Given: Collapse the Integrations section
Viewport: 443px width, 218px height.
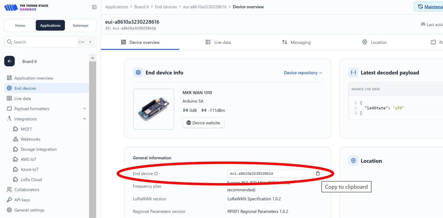Looking at the screenshot, I should (84, 119).
